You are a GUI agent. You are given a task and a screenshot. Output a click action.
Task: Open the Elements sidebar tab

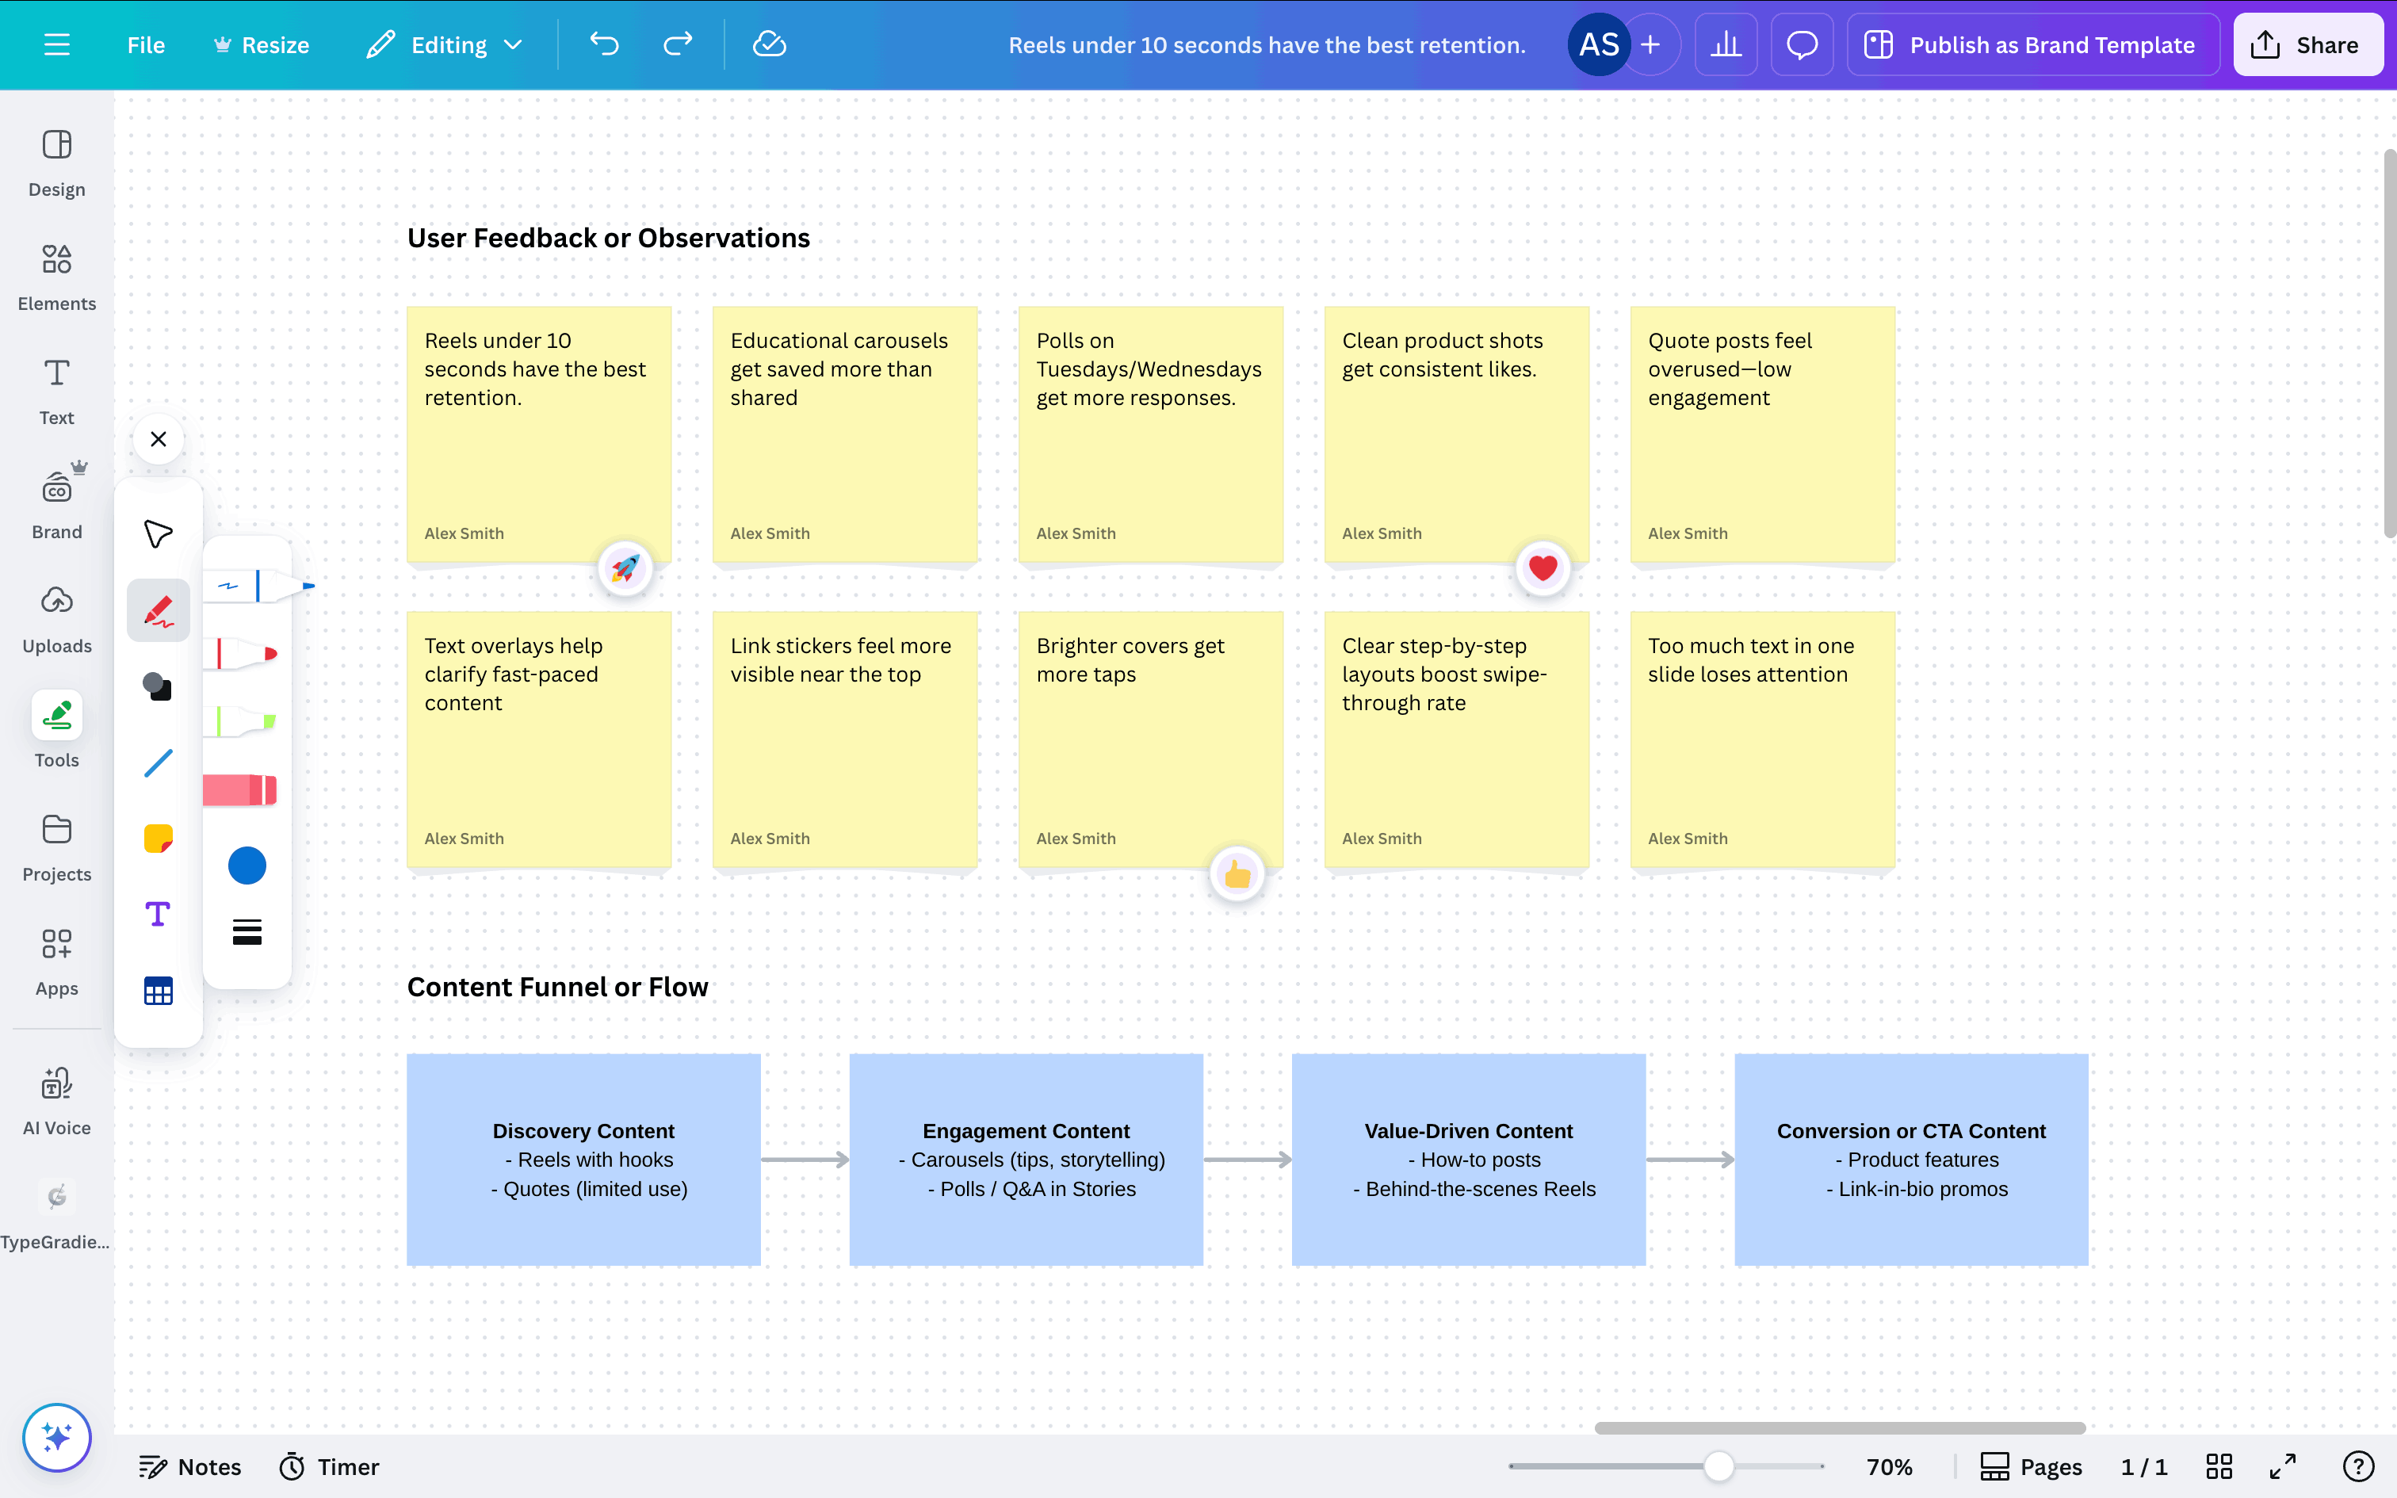tap(56, 277)
